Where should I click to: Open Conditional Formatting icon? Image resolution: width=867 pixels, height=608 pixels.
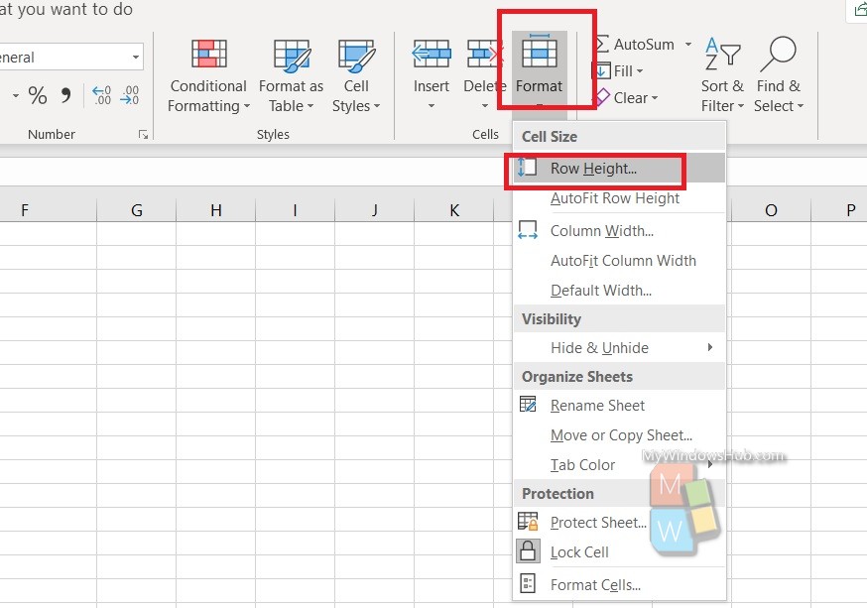pyautogui.click(x=209, y=54)
